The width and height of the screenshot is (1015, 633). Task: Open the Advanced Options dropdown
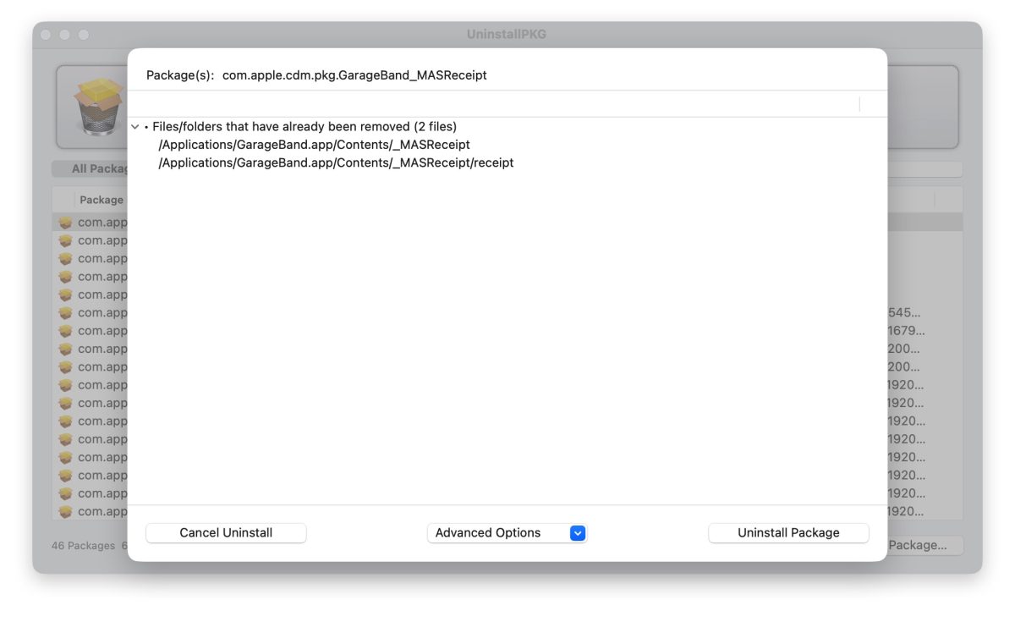507,533
